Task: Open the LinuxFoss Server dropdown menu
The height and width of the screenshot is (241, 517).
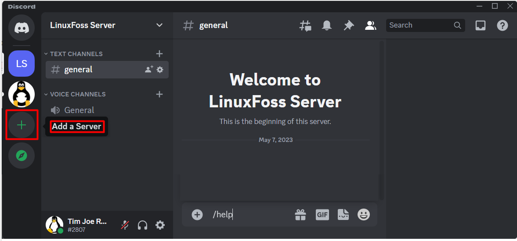Action: tap(159, 25)
